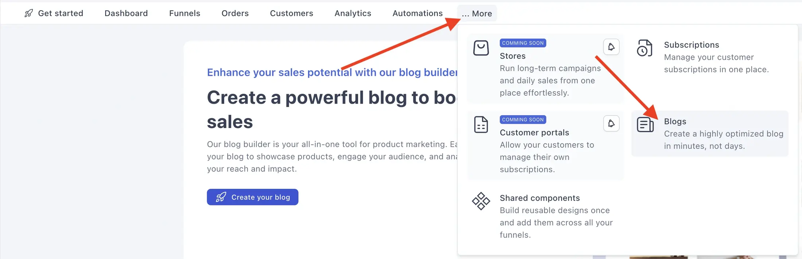Open Automations from the navigation bar
802x259 pixels.
pos(418,13)
